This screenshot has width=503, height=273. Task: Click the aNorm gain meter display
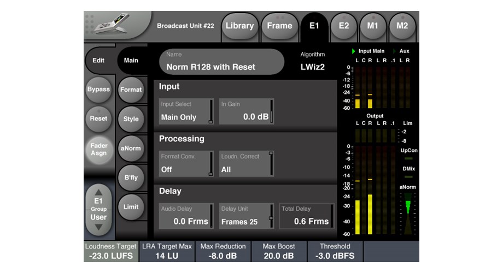(407, 214)
